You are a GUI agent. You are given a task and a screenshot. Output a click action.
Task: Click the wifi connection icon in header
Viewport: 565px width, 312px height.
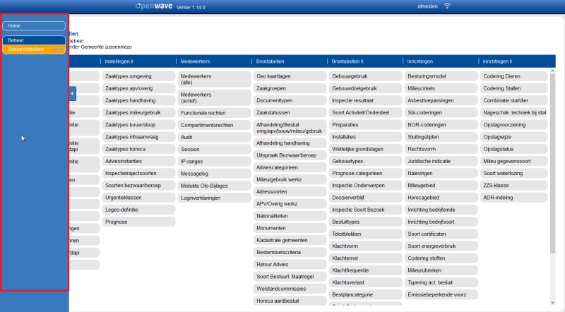[447, 6]
